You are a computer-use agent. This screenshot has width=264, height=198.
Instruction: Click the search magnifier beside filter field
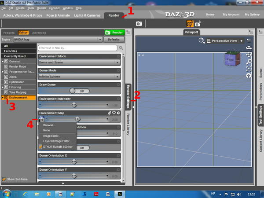tap(121, 48)
